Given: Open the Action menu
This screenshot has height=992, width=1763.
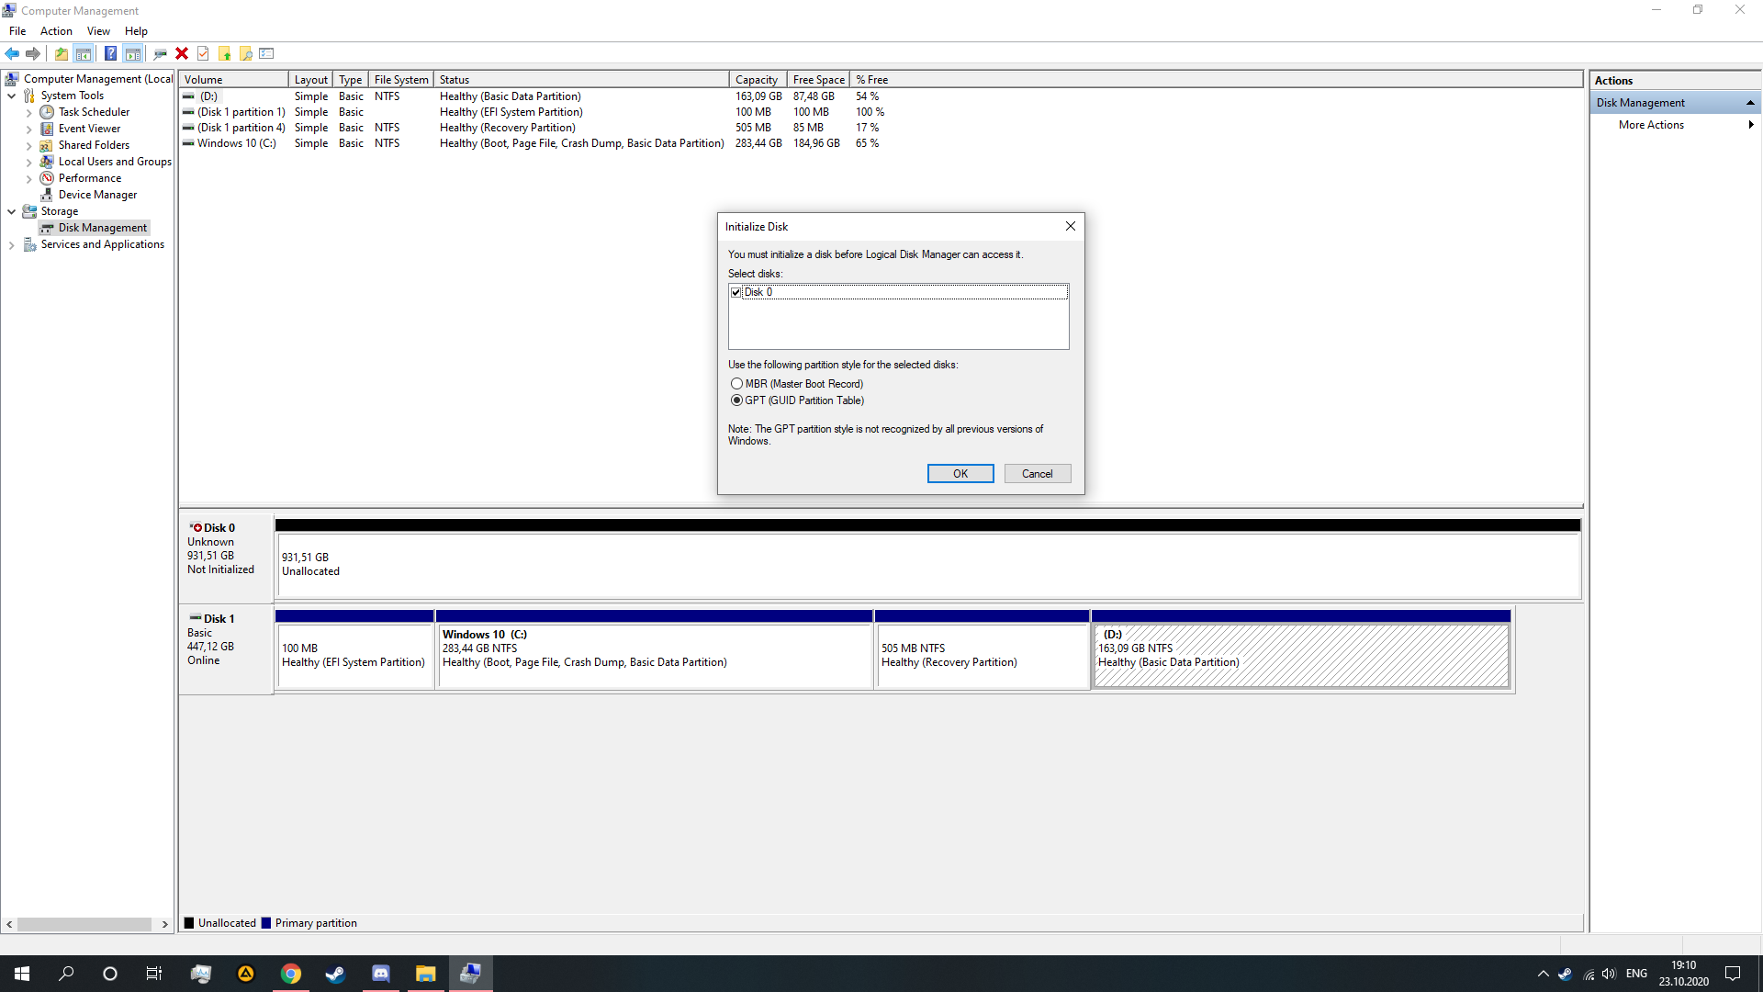Looking at the screenshot, I should tap(56, 31).
